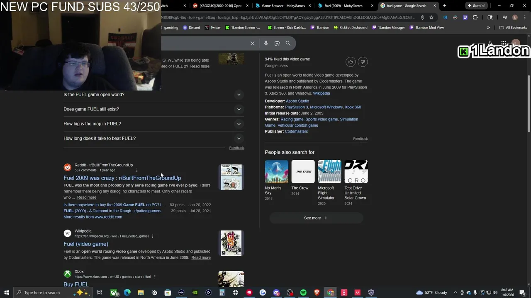Open the Xbox app on the taskbar
Screen dimensions: 531x298
click(x=114, y=293)
